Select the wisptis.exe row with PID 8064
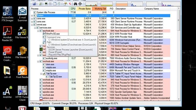The width and height of the screenshot is (196, 110). [x=100, y=71]
